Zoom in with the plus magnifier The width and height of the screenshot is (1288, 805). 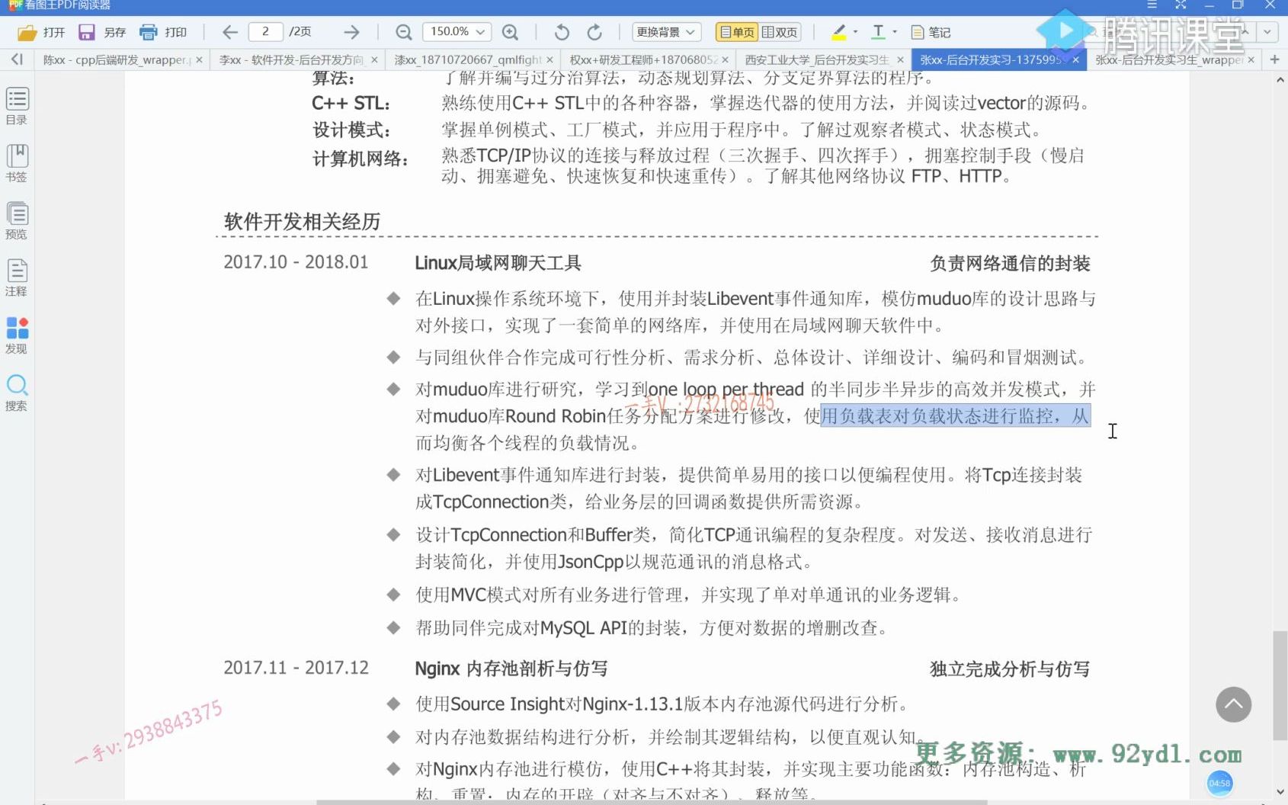tap(510, 32)
